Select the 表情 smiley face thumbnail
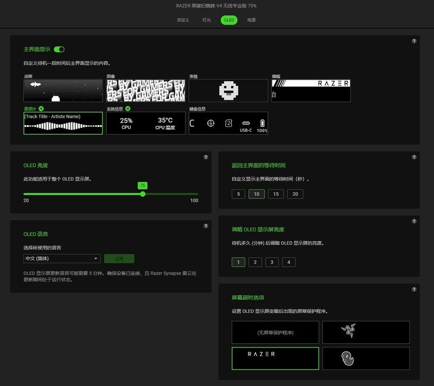Screen dimensions: 434x386 pyautogui.click(x=228, y=91)
